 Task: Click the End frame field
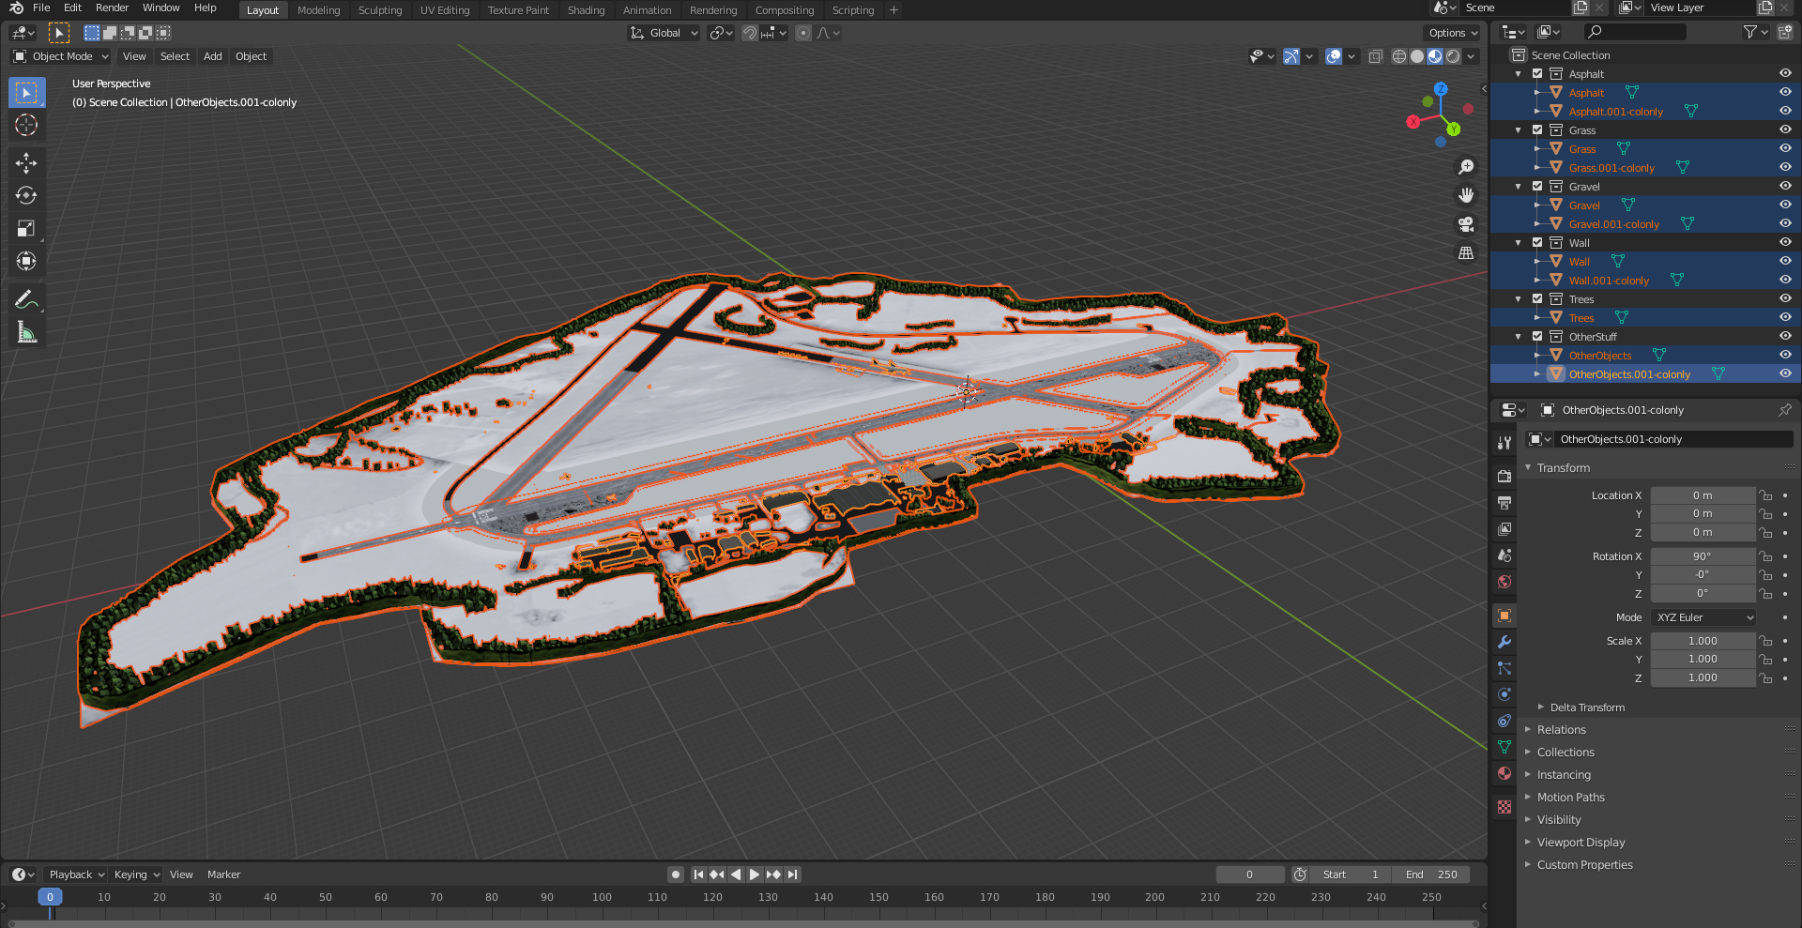tap(1431, 875)
